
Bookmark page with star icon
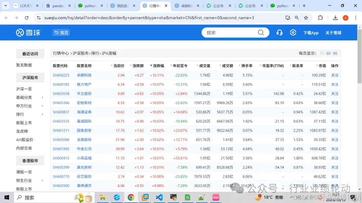[306, 18]
